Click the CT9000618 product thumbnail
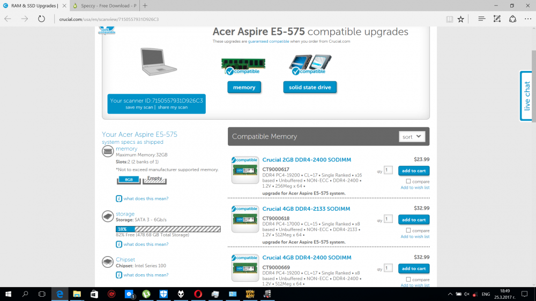Image resolution: width=536 pixels, height=301 pixels. (245, 219)
